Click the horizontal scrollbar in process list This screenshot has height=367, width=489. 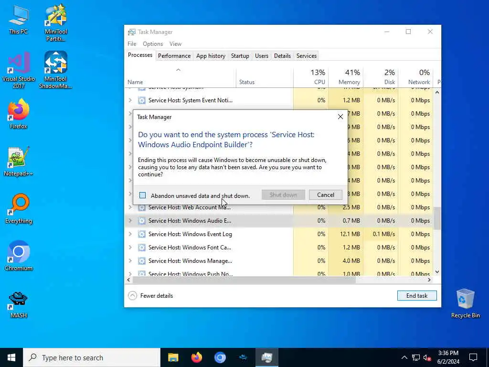tap(244, 280)
